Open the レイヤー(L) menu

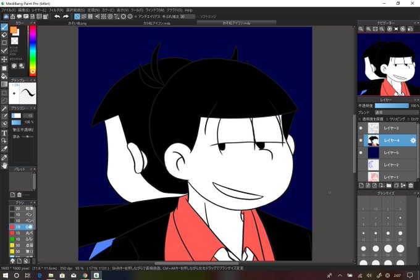pyautogui.click(x=39, y=10)
